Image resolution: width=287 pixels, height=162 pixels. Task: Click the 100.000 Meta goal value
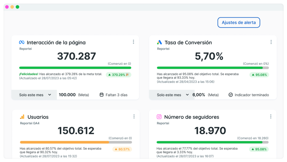tap(67, 95)
